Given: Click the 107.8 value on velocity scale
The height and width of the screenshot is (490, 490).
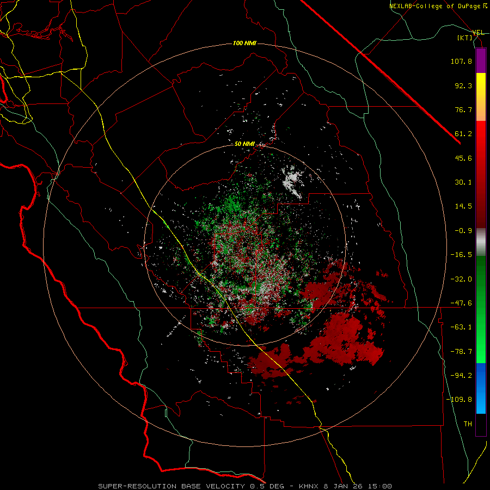Looking at the screenshot, I should [x=461, y=61].
